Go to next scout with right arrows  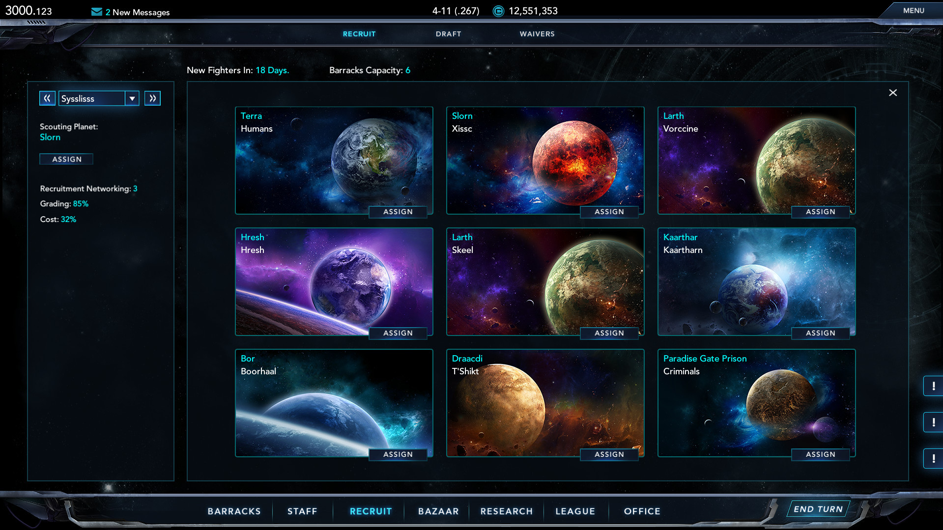pos(152,98)
